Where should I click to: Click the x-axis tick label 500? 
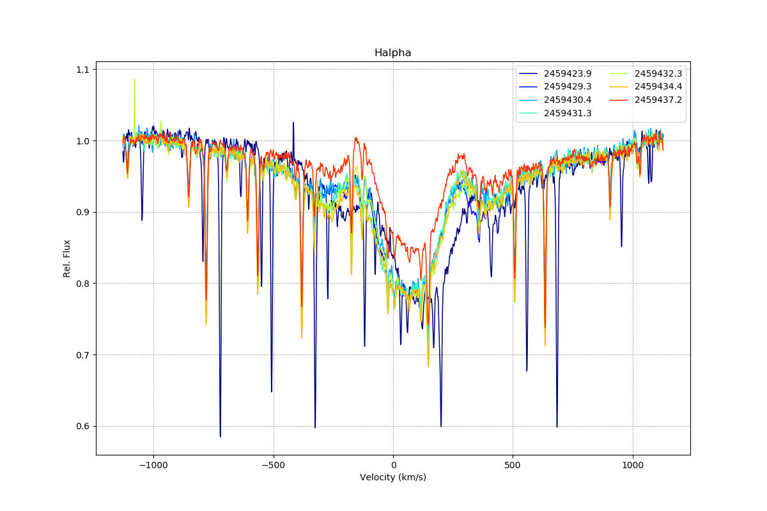[513, 465]
